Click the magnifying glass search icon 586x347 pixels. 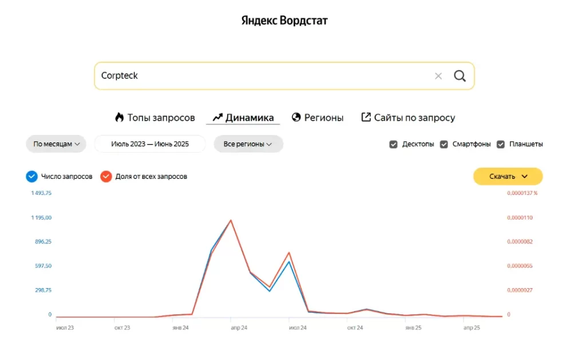click(x=460, y=76)
